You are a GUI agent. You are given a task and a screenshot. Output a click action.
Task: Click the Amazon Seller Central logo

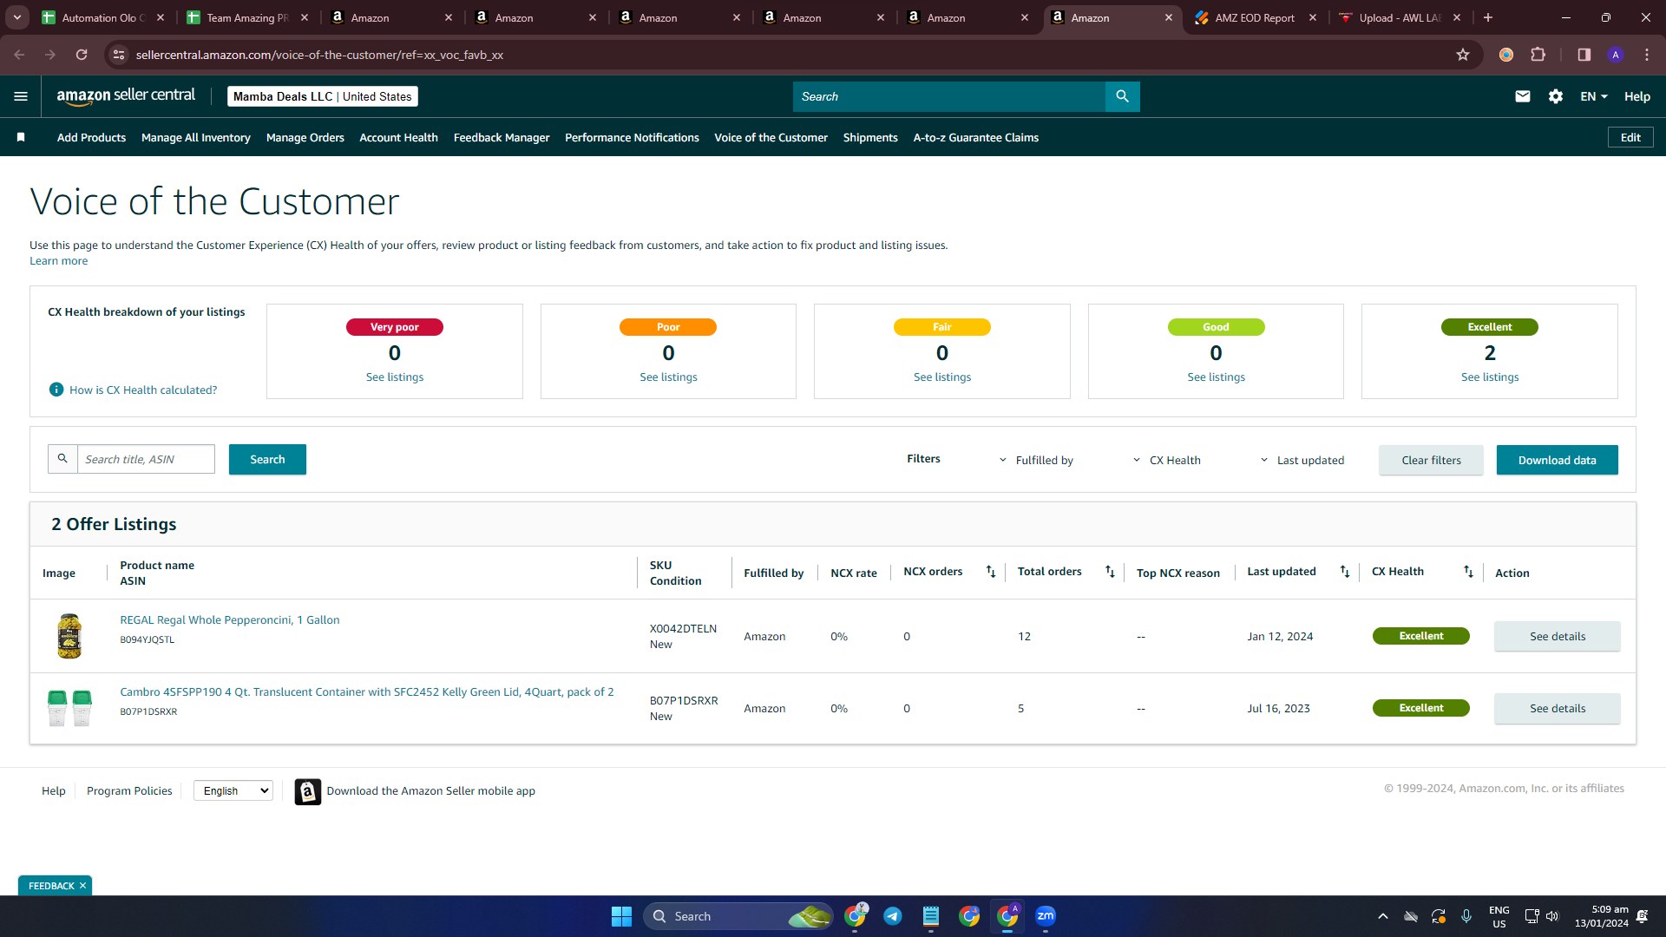[126, 96]
